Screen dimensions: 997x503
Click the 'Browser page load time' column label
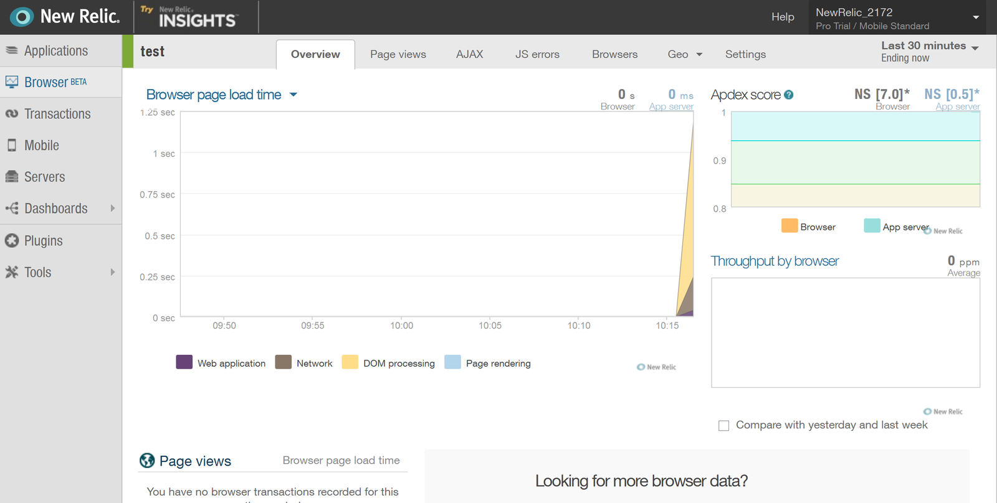(x=341, y=460)
